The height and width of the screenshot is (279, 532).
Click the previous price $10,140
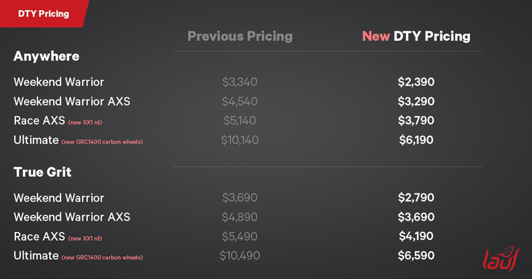pos(240,140)
